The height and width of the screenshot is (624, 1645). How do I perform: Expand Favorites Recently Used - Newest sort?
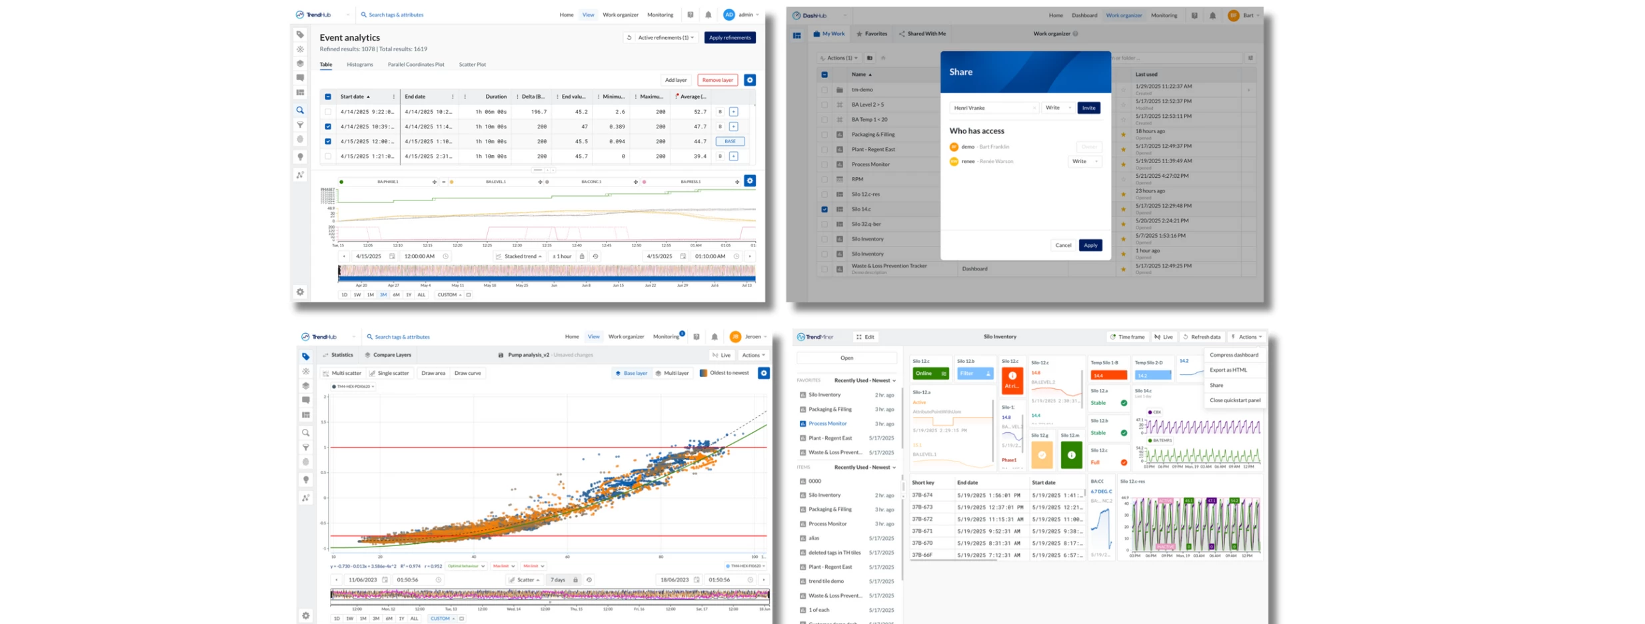click(x=864, y=380)
